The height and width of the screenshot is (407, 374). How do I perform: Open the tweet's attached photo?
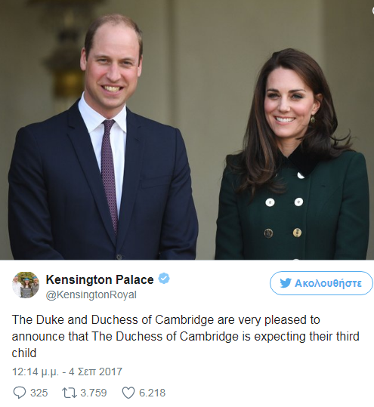[187, 130]
